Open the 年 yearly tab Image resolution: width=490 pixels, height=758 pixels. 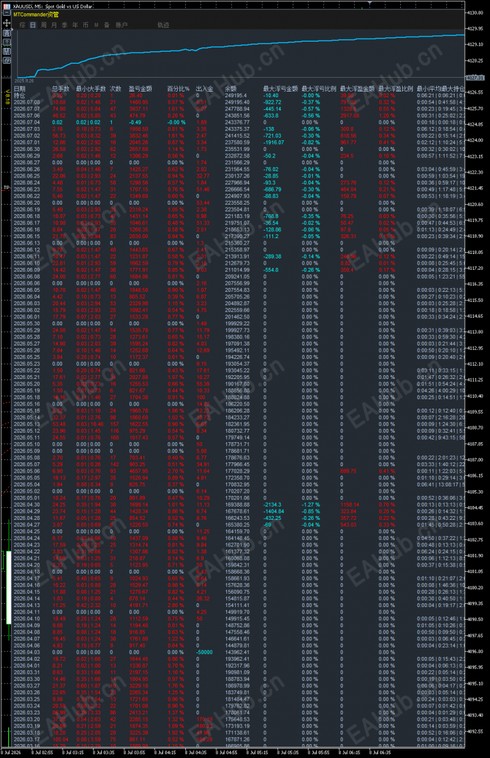(x=75, y=25)
